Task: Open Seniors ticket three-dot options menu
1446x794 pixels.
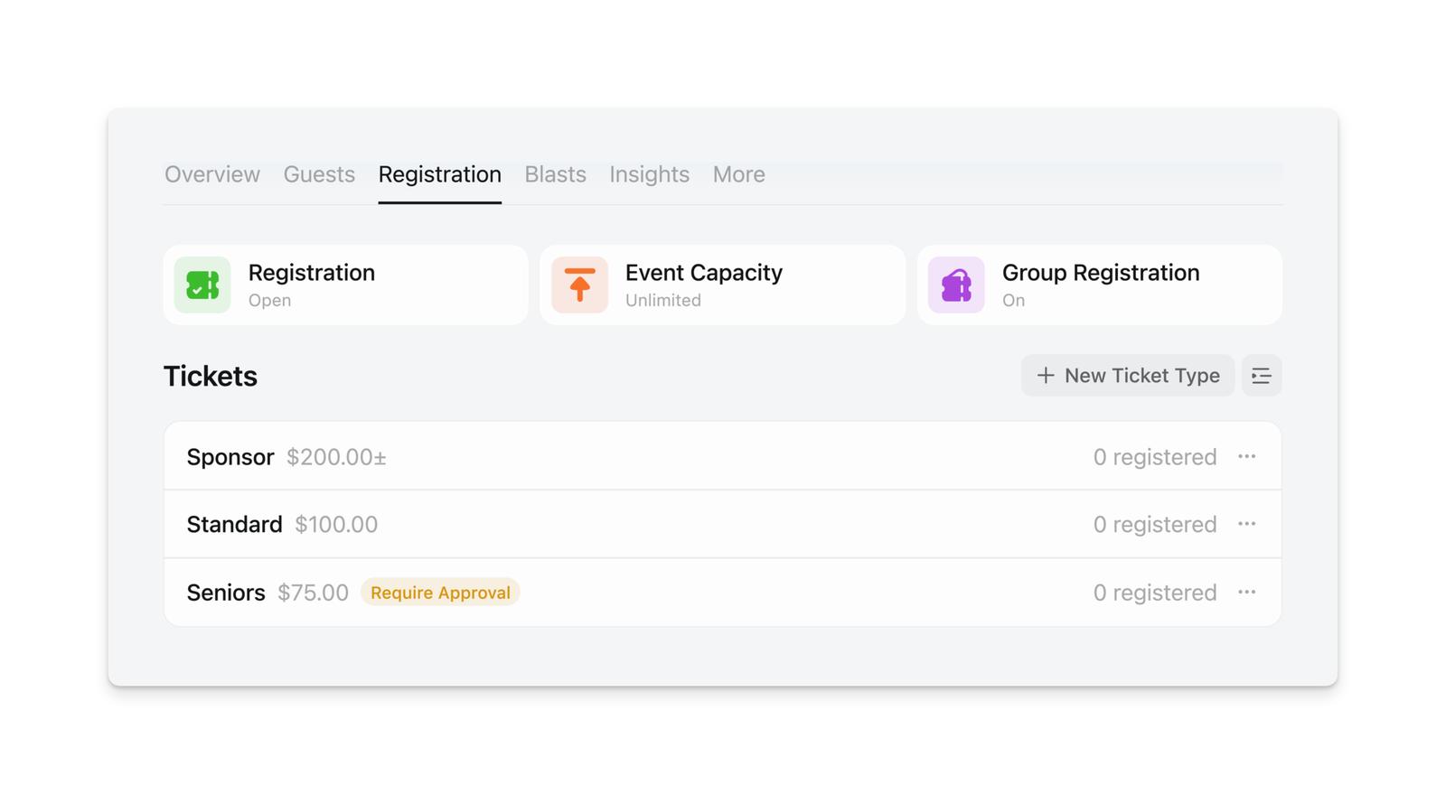Action: [1246, 593]
